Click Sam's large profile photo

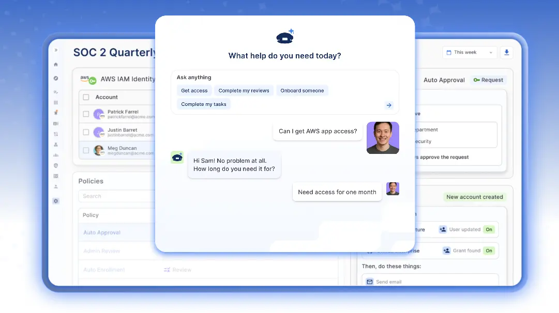(383, 138)
